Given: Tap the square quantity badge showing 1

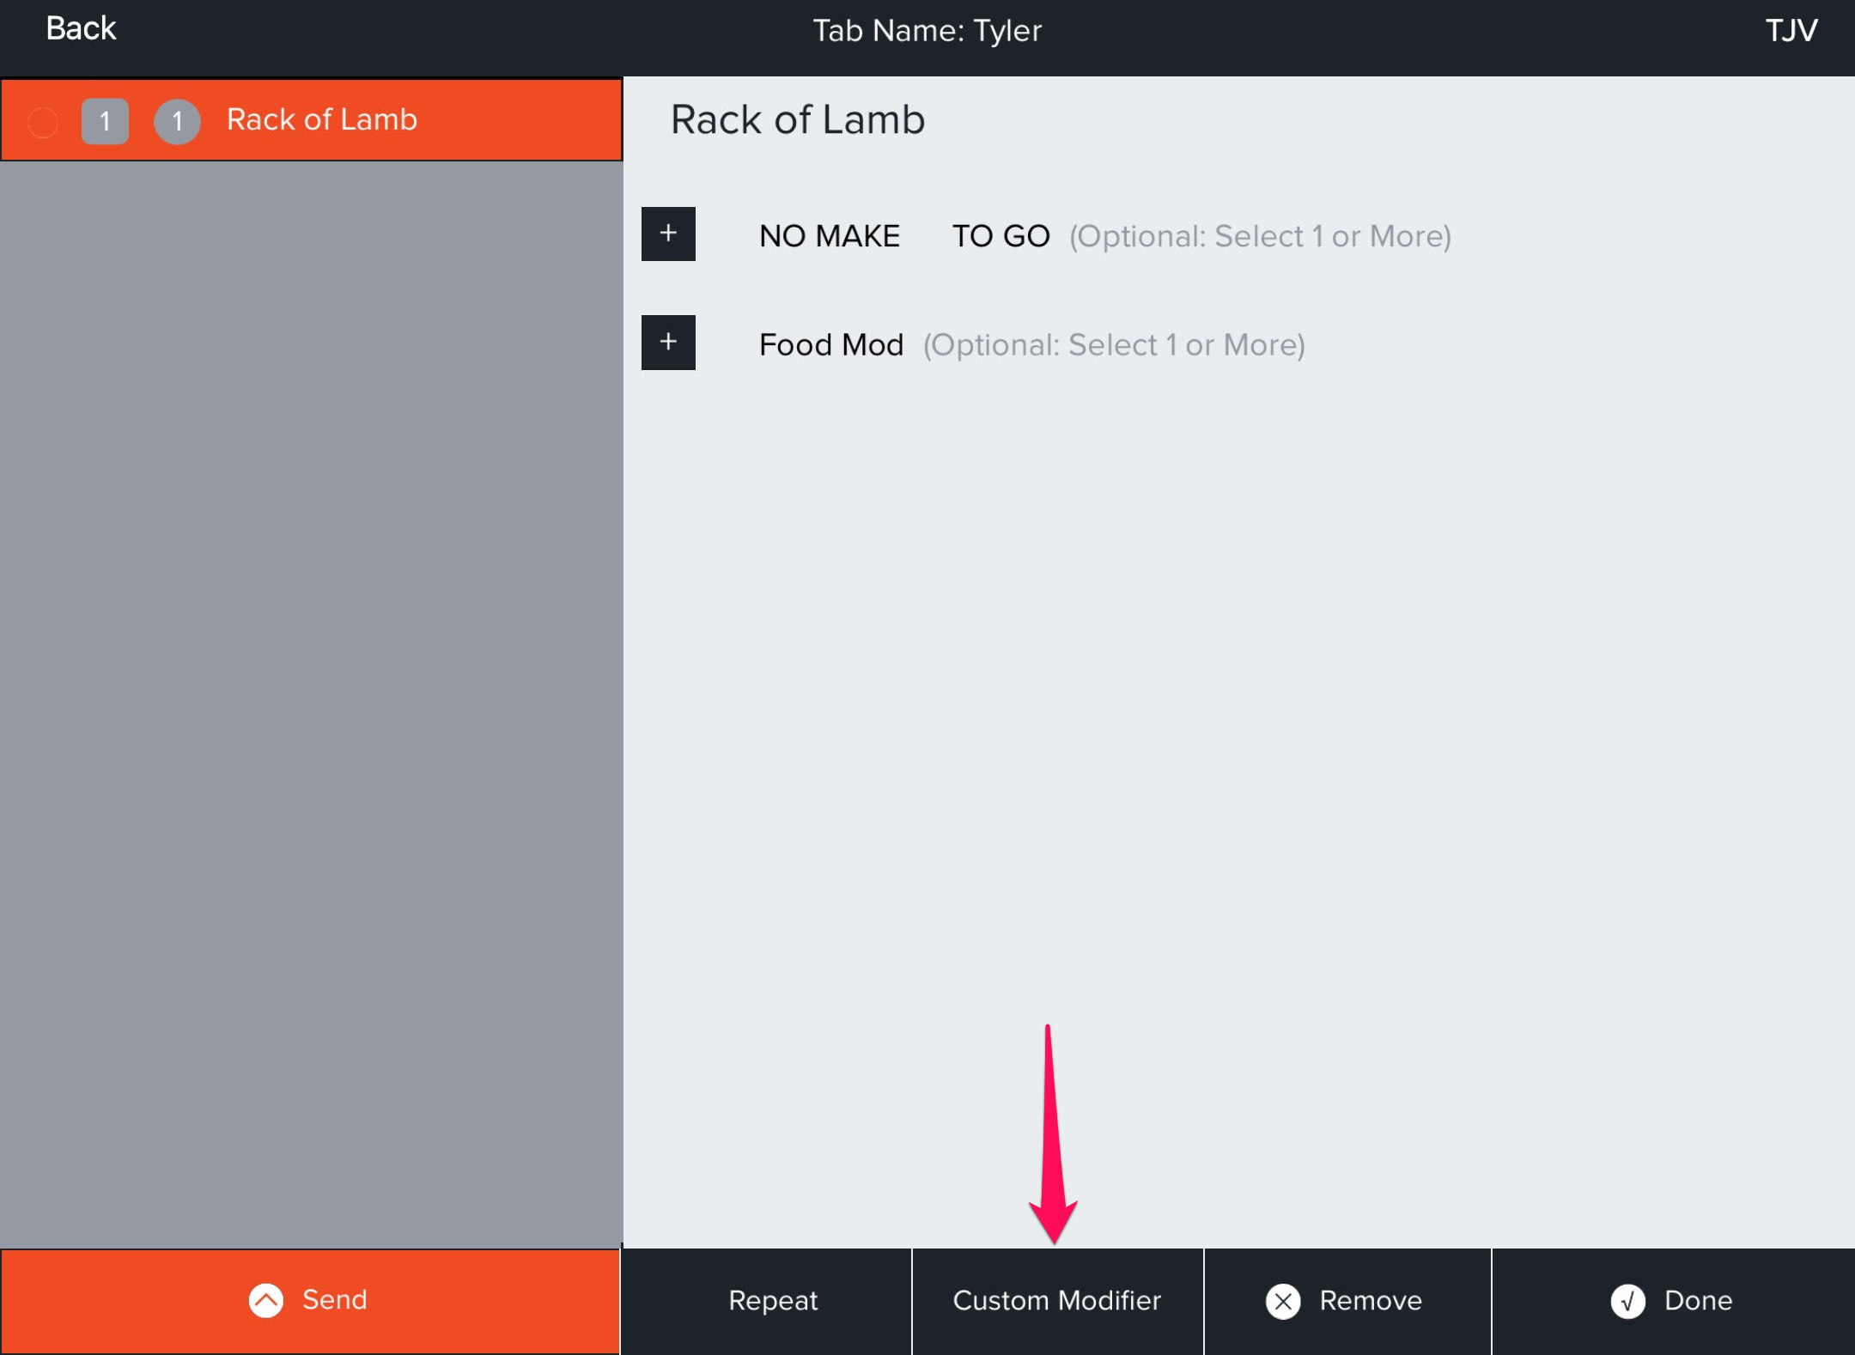Looking at the screenshot, I should point(105,121).
